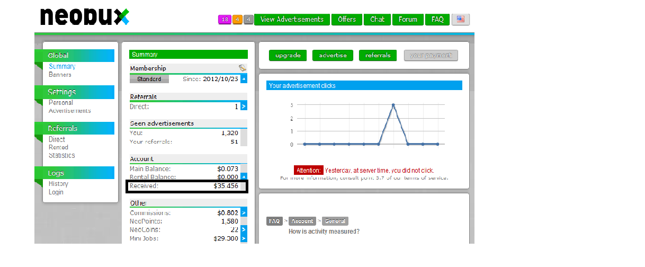Open Rented referrals sidebar link
The height and width of the screenshot is (267, 645).
coord(58,147)
